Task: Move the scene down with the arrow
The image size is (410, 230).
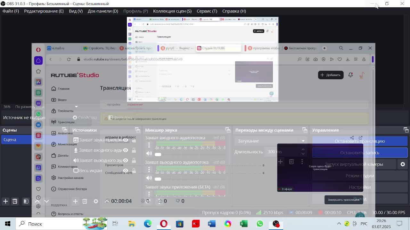Action: (46, 201)
